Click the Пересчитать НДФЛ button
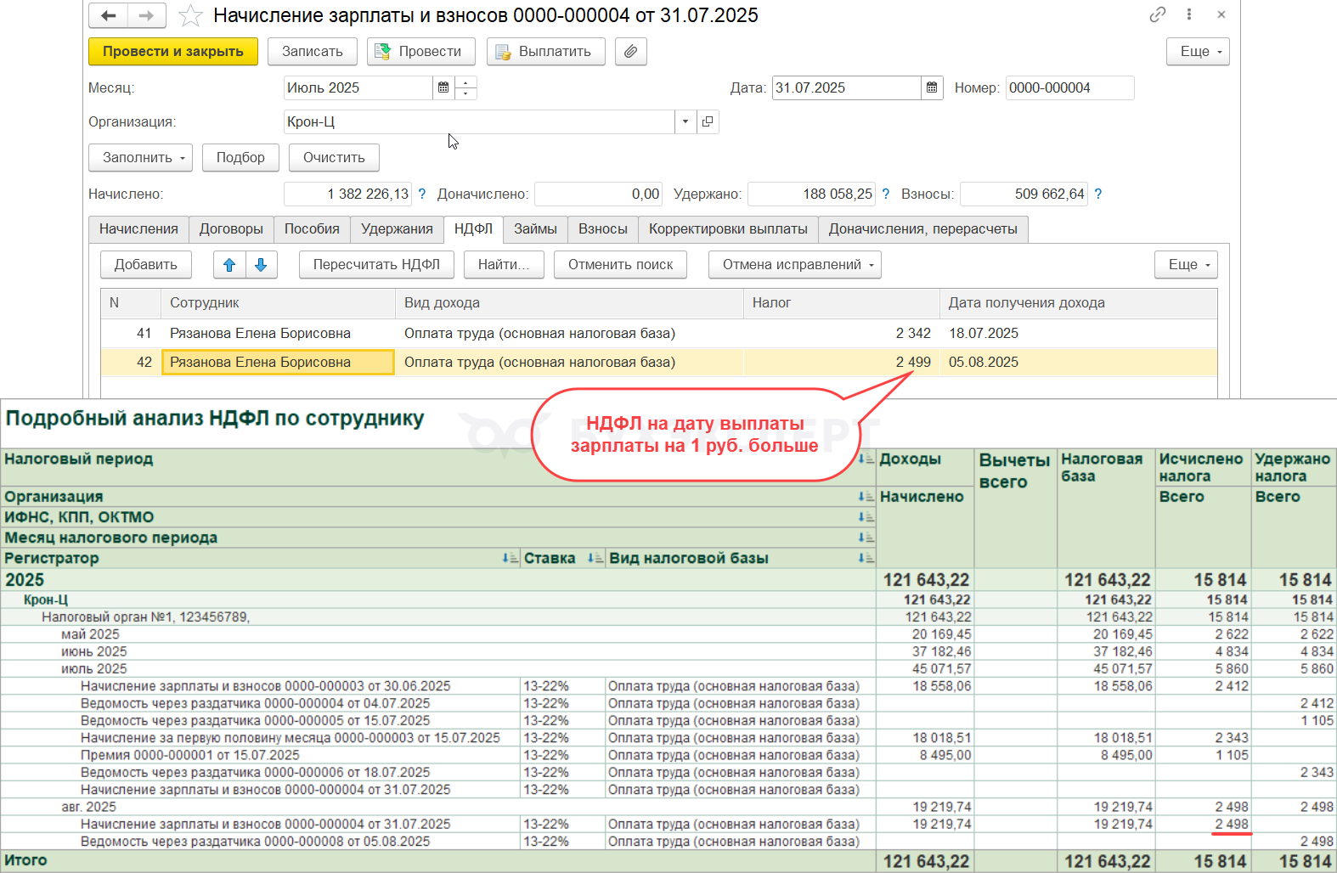 (376, 265)
